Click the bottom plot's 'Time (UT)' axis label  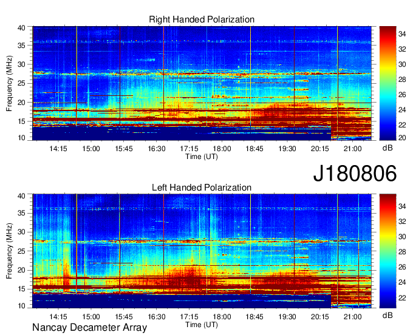pos(202,325)
